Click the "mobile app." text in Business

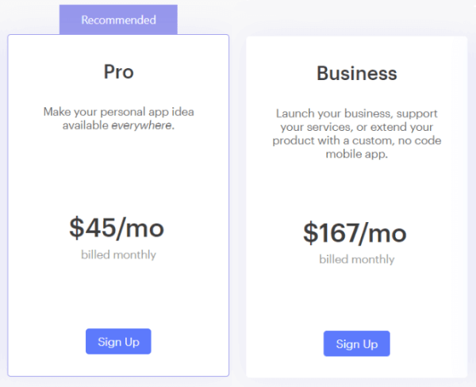coord(356,154)
